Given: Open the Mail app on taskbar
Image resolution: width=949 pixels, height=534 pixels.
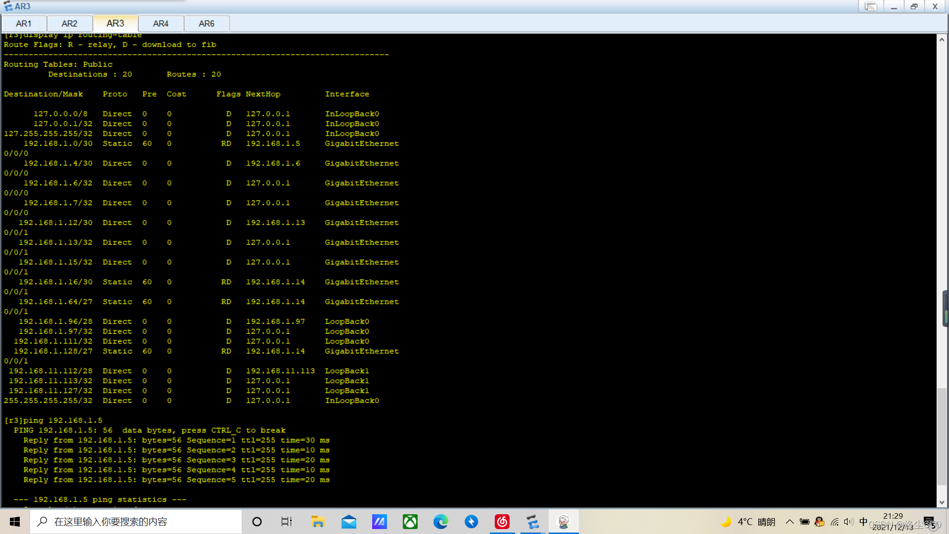Looking at the screenshot, I should pyautogui.click(x=348, y=522).
